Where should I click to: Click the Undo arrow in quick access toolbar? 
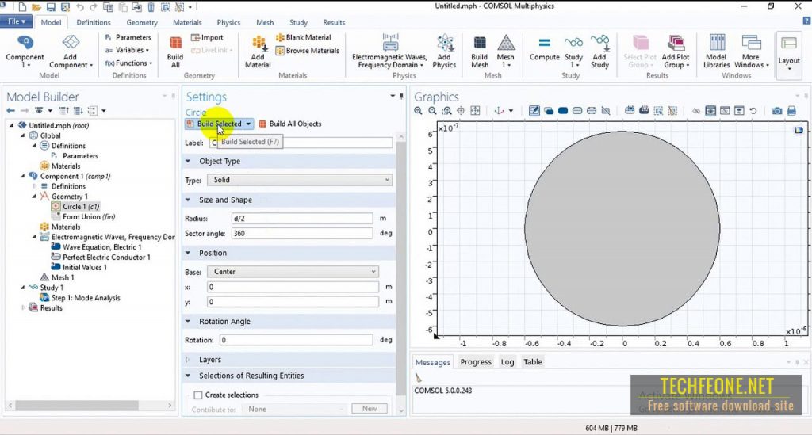pos(80,7)
